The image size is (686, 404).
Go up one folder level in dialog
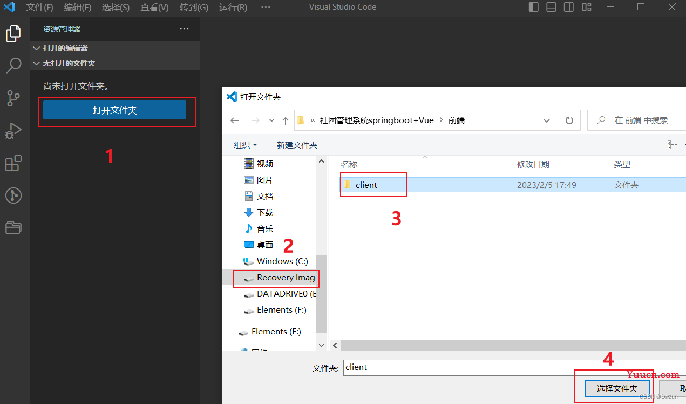(x=286, y=120)
